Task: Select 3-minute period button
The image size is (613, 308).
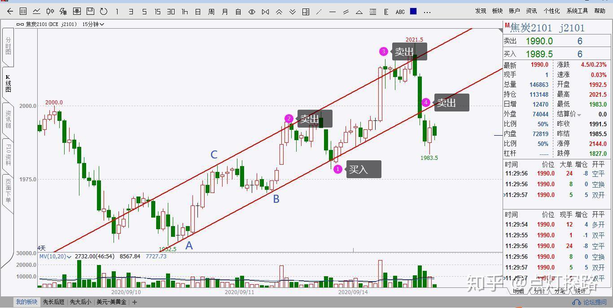Action: point(131,12)
